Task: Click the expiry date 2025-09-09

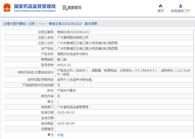Action: [x=66, y=123]
